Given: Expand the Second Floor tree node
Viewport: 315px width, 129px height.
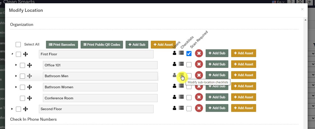Looking at the screenshot, I should (x=12, y=109).
